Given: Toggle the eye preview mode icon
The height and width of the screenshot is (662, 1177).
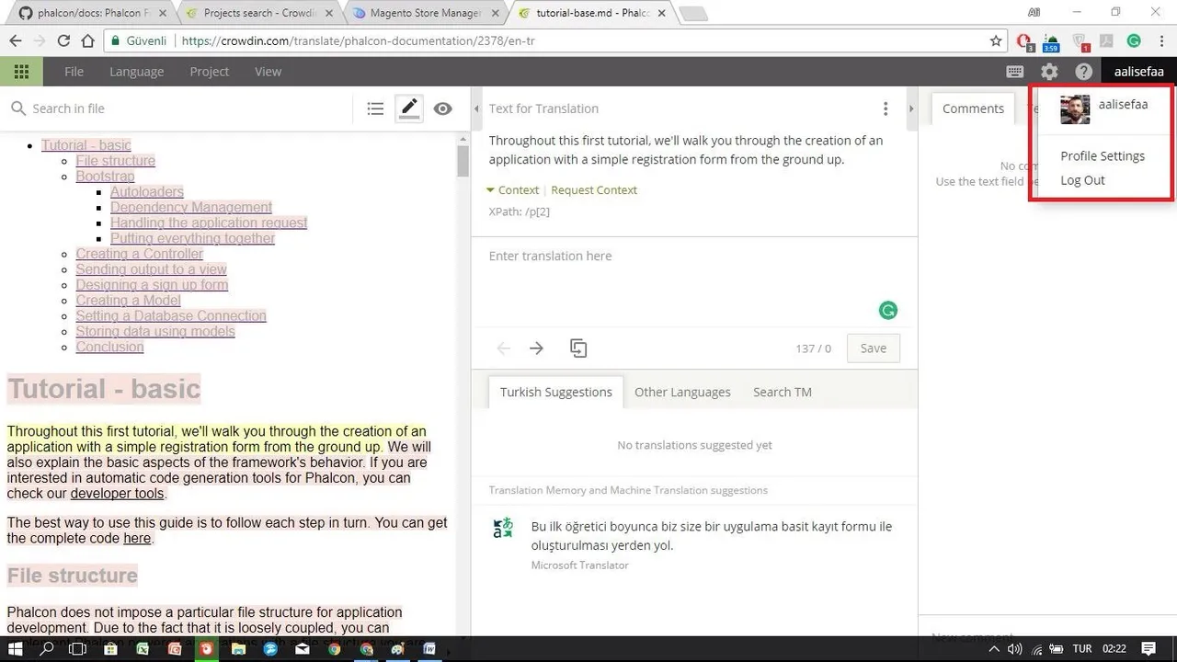Looking at the screenshot, I should (443, 108).
